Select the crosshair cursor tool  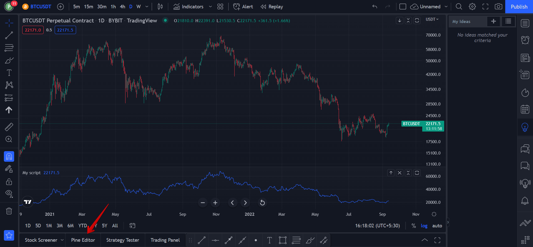tap(9, 23)
